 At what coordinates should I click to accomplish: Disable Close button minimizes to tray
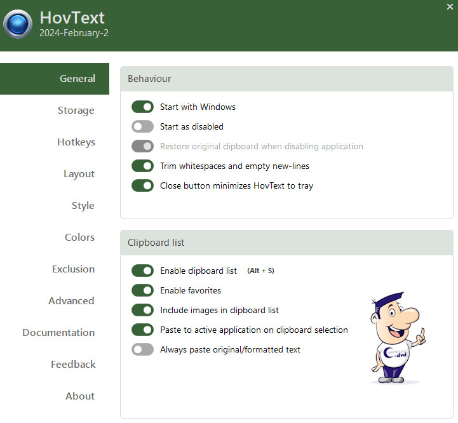click(x=143, y=185)
